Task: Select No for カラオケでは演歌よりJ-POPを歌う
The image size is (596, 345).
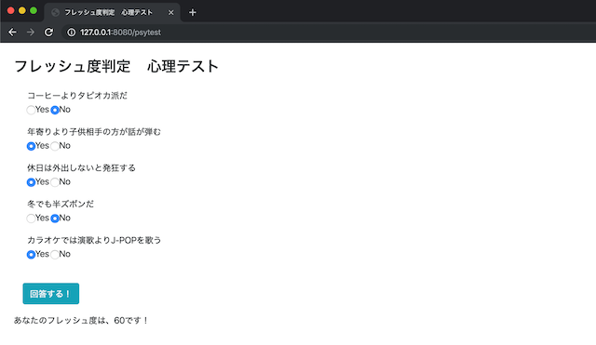Action: point(55,254)
